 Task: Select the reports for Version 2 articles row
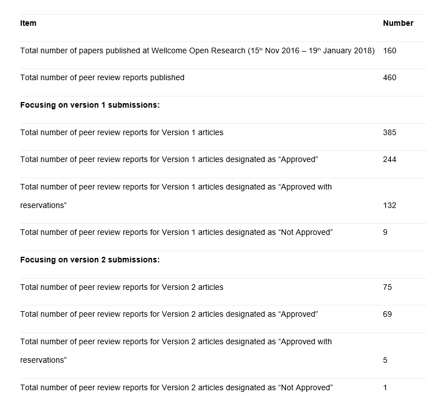pyautogui.click(x=122, y=287)
